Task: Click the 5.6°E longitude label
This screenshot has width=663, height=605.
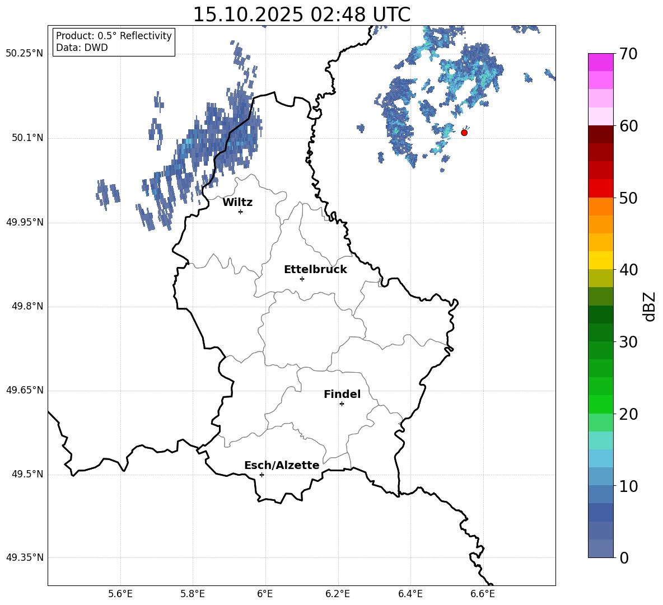Action: [x=120, y=594]
